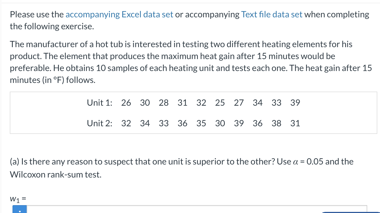This screenshot has height=213, width=380.
Task: Click value 31 in the Unit 2 row
Action: coord(295,123)
